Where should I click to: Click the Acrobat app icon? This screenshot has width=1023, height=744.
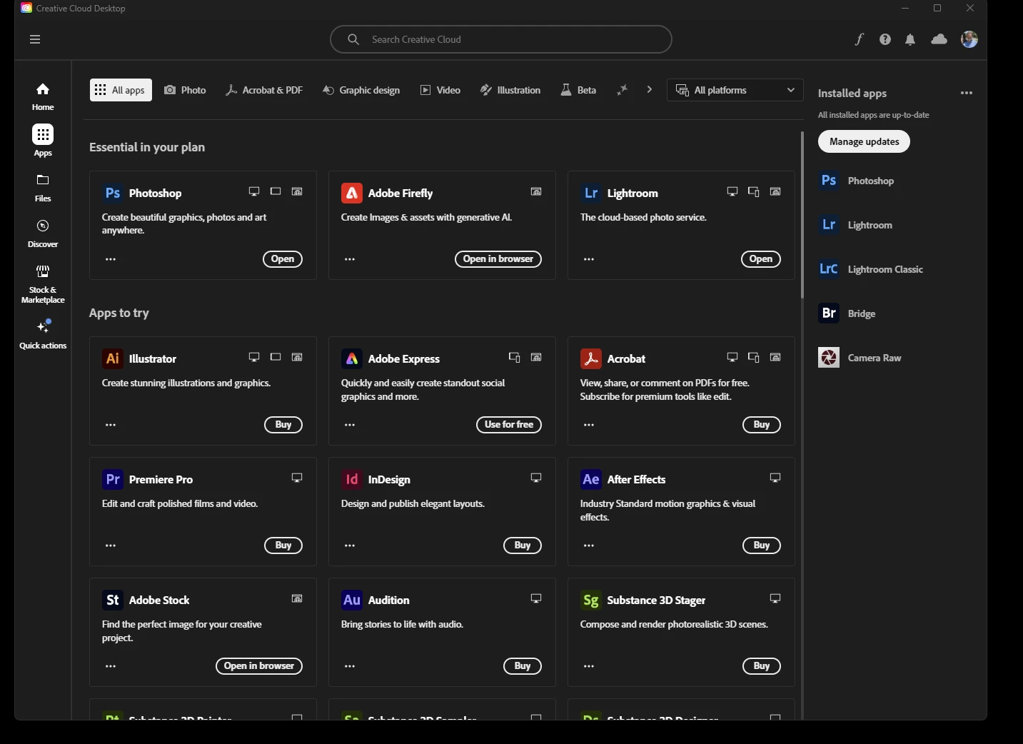(591, 358)
